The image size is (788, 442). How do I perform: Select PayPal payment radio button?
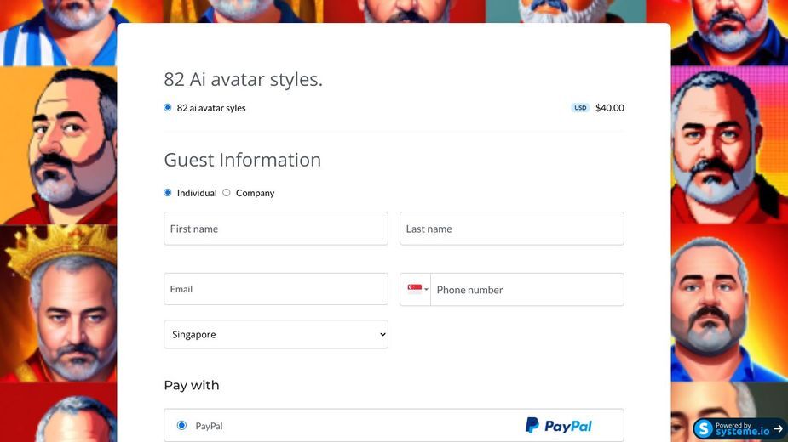click(x=182, y=426)
